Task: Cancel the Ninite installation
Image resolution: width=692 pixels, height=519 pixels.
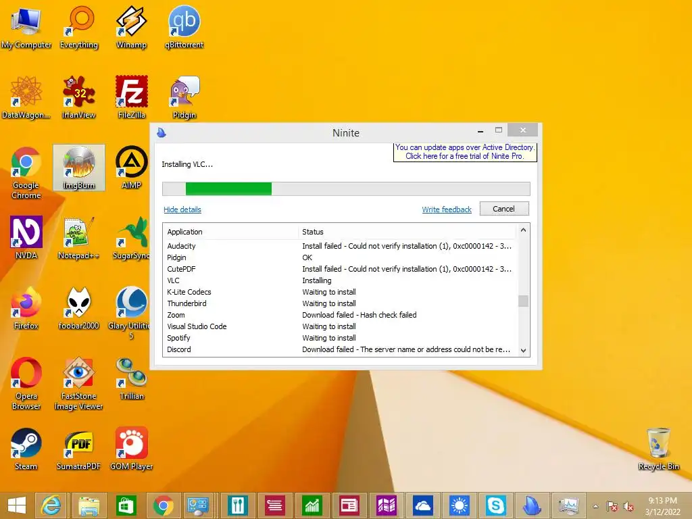Action: (x=504, y=209)
